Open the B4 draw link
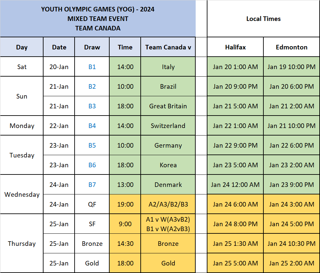 92,126
